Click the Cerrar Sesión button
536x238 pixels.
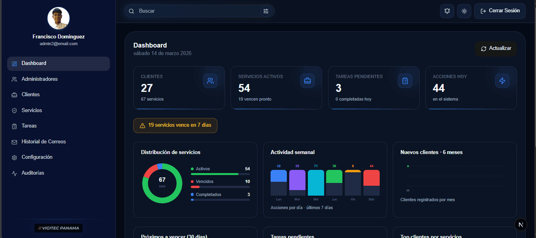(x=500, y=11)
